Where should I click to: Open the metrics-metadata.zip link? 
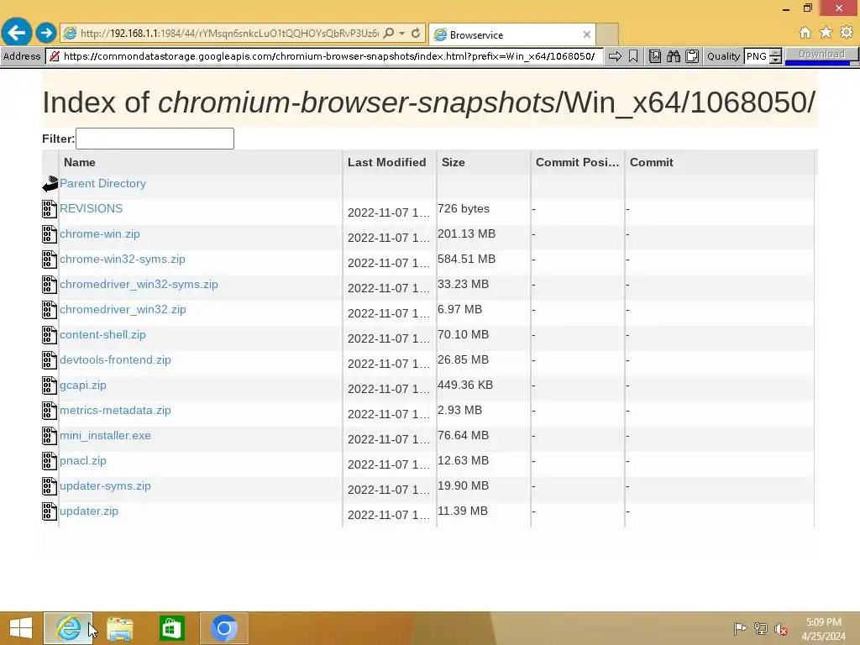pyautogui.click(x=115, y=410)
